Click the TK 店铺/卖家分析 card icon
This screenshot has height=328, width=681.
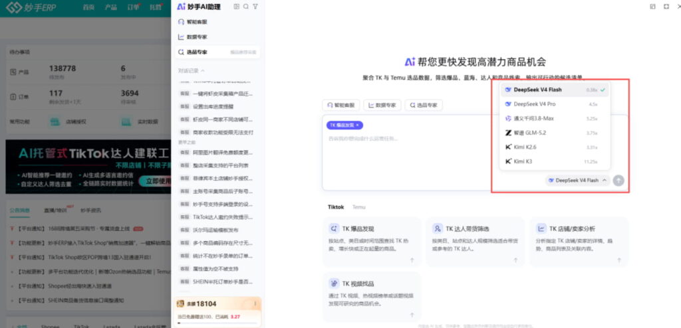541,228
